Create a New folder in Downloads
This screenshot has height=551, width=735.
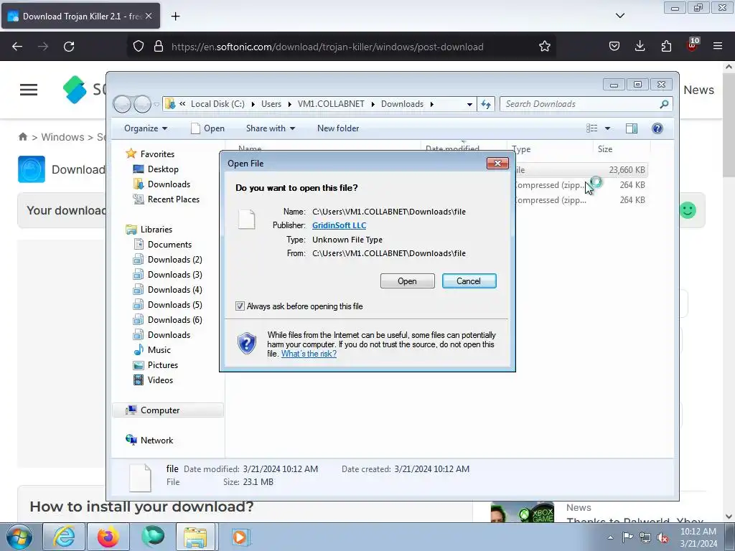[x=338, y=128]
